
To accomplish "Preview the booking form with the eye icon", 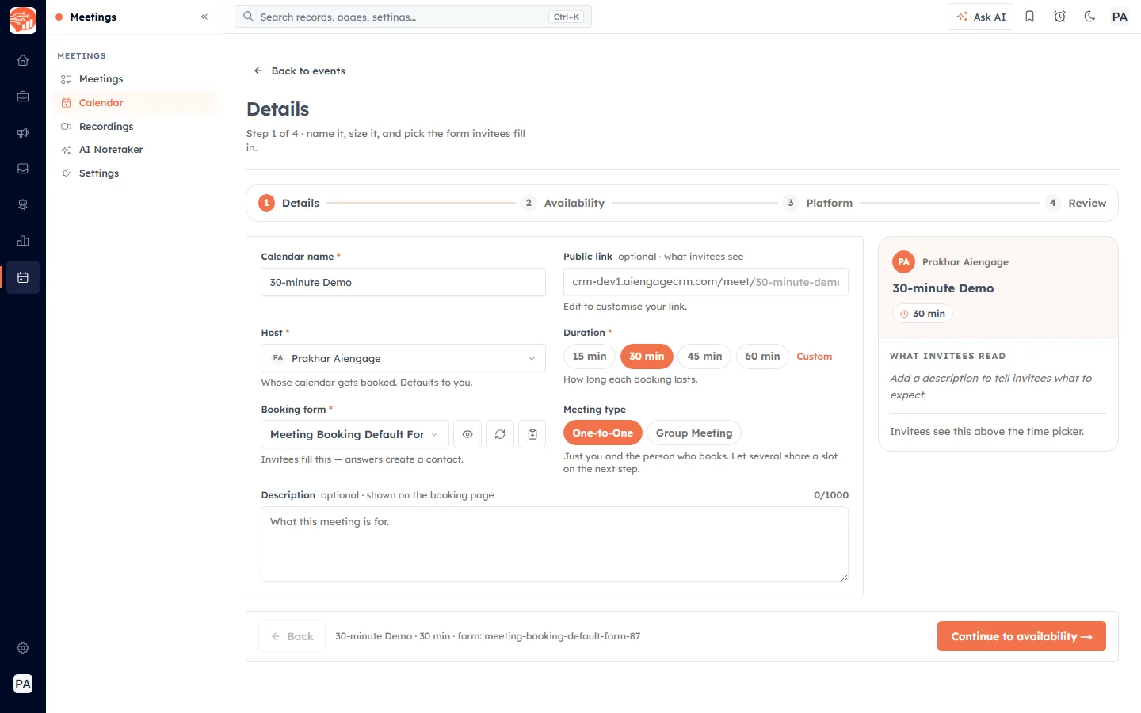I will (467, 434).
